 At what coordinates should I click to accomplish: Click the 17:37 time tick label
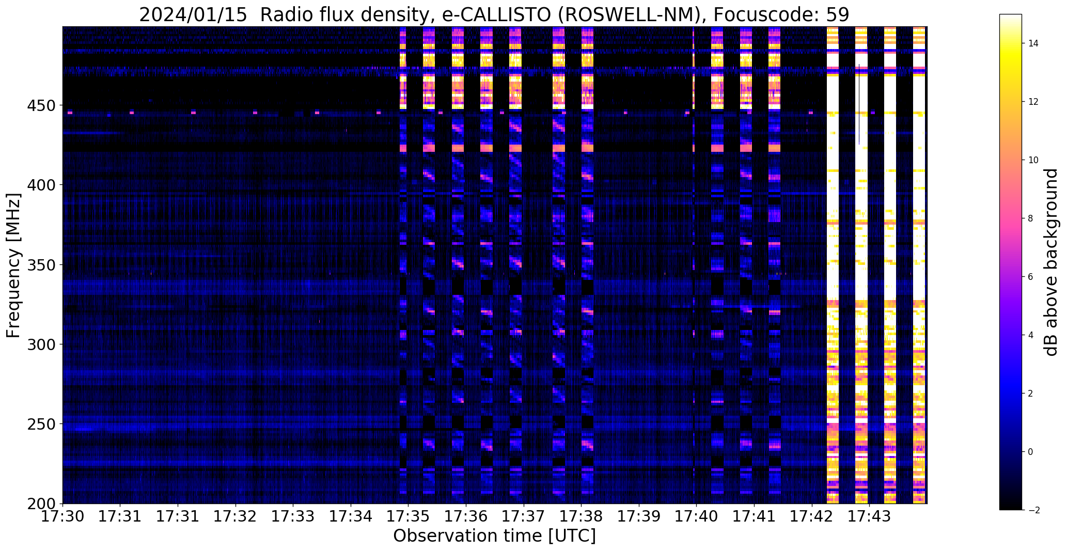point(524,516)
